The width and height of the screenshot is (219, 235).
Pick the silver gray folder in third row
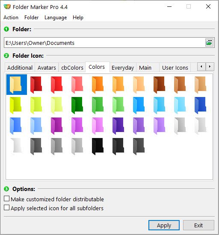pyautogui.click(x=180, y=126)
